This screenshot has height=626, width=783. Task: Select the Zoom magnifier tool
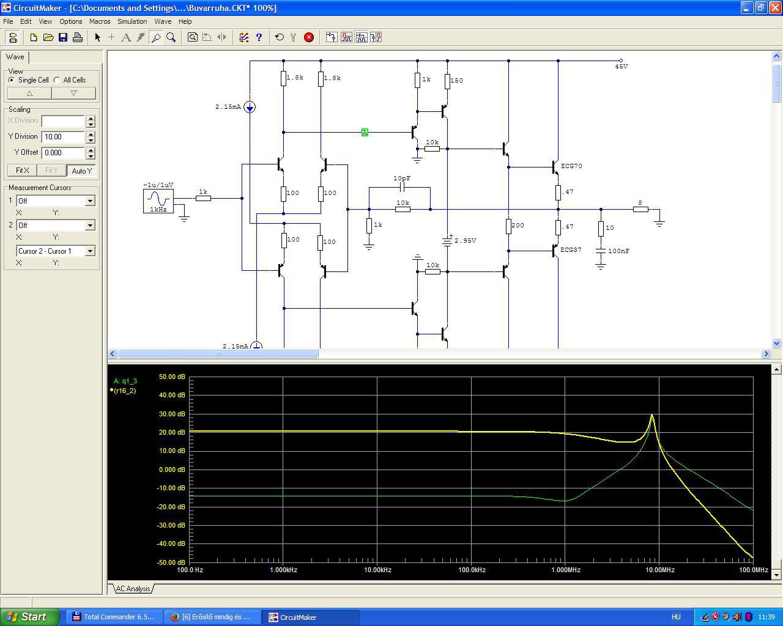coord(171,37)
